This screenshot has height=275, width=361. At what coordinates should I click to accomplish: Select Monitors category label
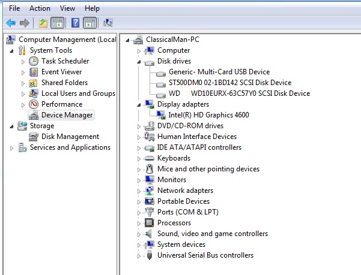coord(172,180)
